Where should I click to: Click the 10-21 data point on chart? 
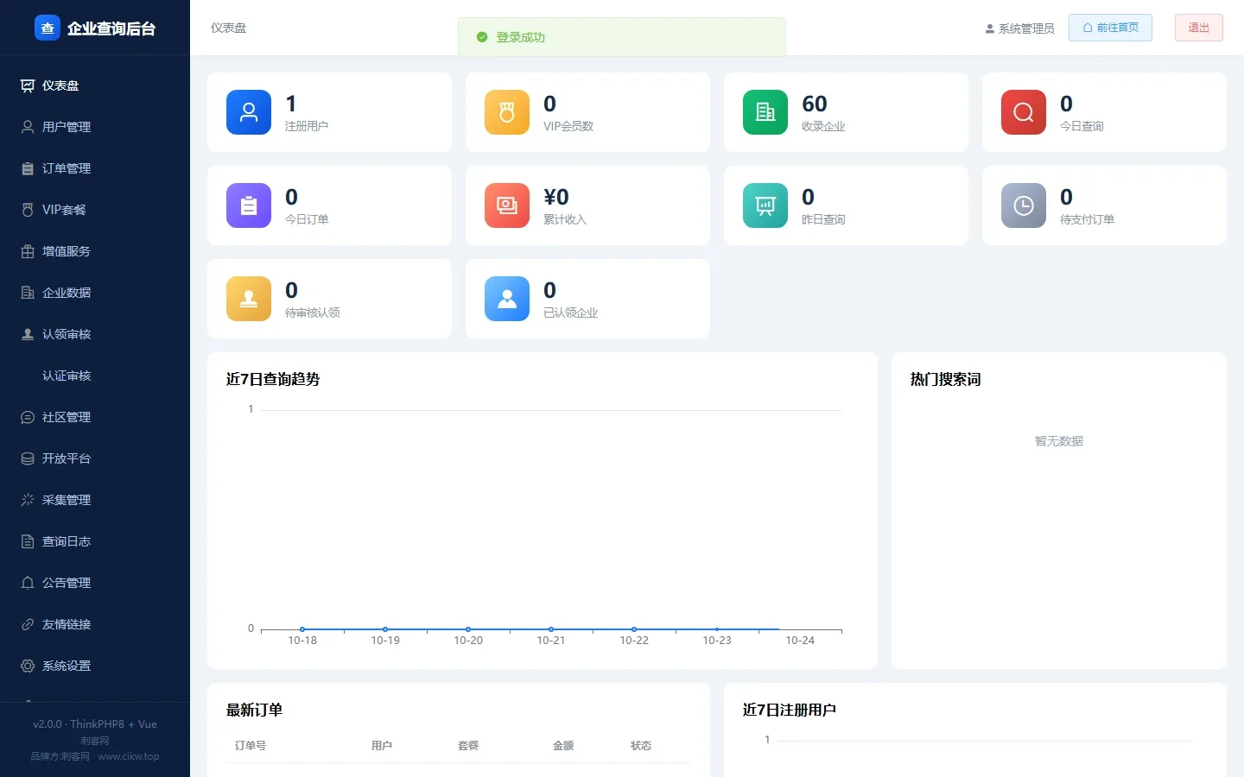click(x=551, y=629)
